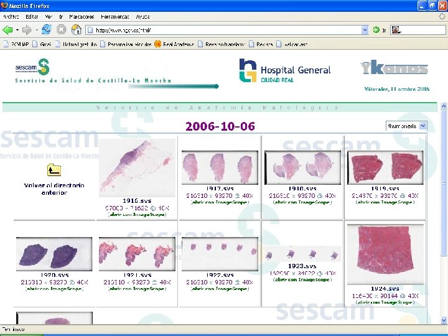Click the Ykonos logo
The image size is (448, 336).
click(x=394, y=67)
